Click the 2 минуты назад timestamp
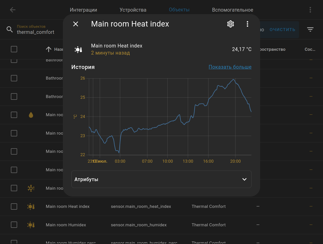This screenshot has height=244, width=323. 111,53
